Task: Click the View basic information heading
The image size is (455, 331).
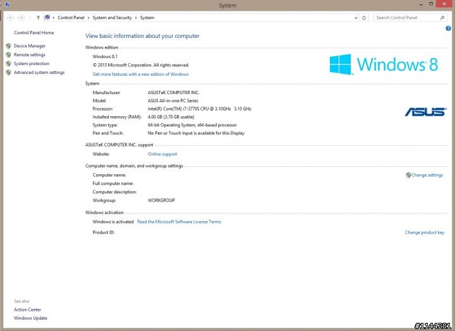Action: [142, 36]
